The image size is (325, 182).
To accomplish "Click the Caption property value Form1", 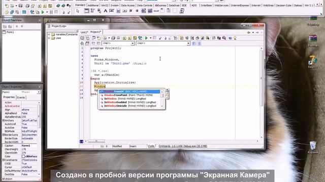I will click(29, 146).
